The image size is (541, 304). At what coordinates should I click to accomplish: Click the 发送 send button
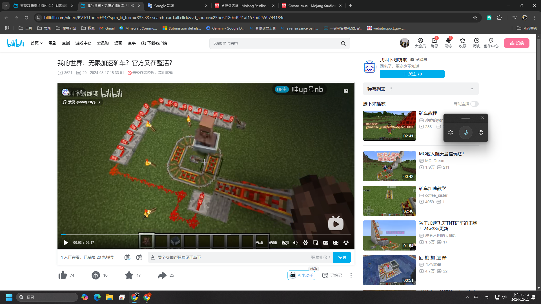(342, 257)
